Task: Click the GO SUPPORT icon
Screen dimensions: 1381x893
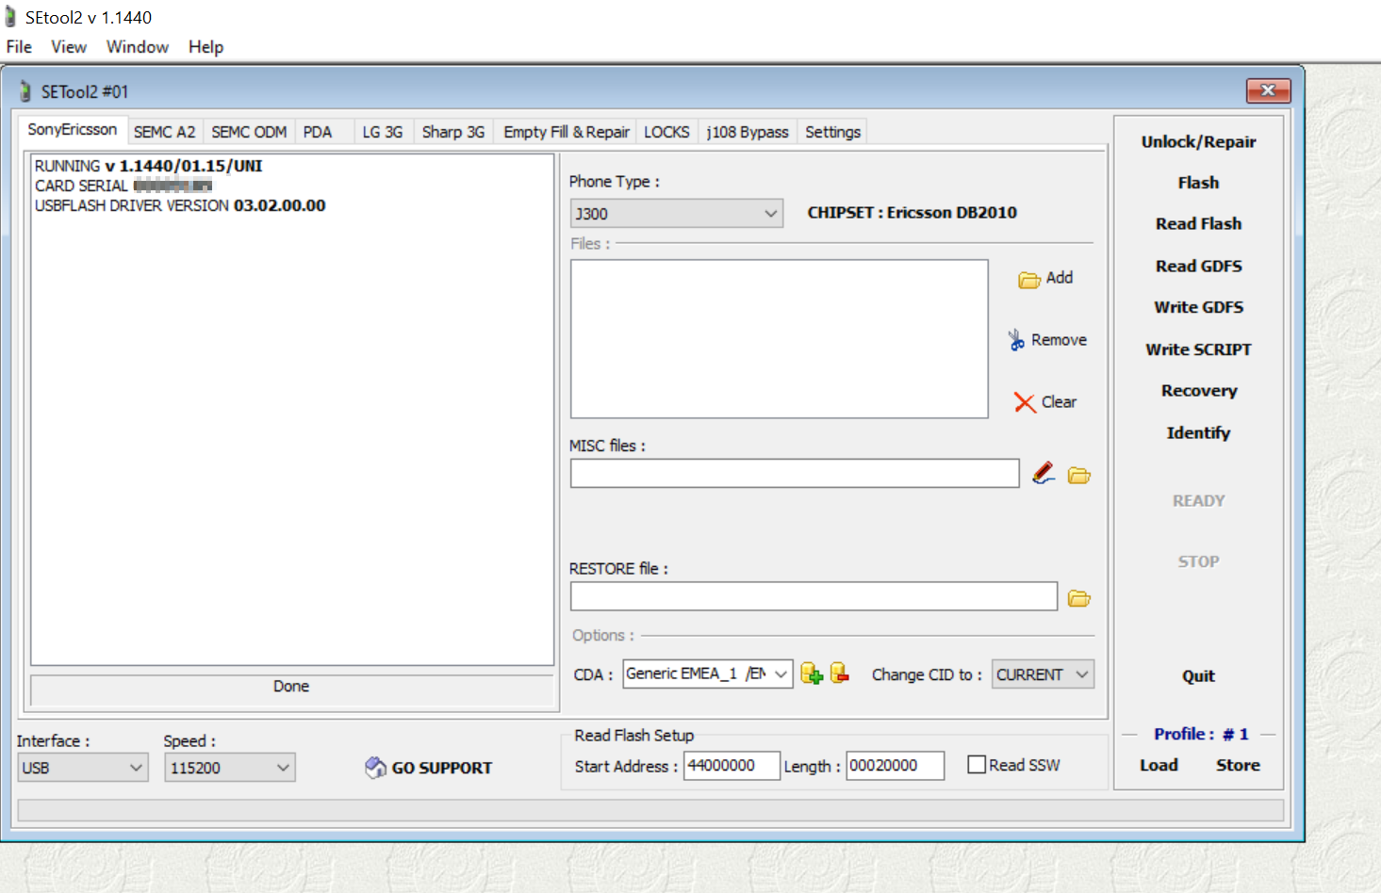Action: (375, 768)
